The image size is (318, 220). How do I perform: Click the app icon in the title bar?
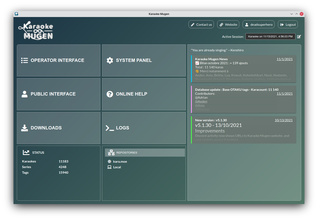tap(17, 14)
